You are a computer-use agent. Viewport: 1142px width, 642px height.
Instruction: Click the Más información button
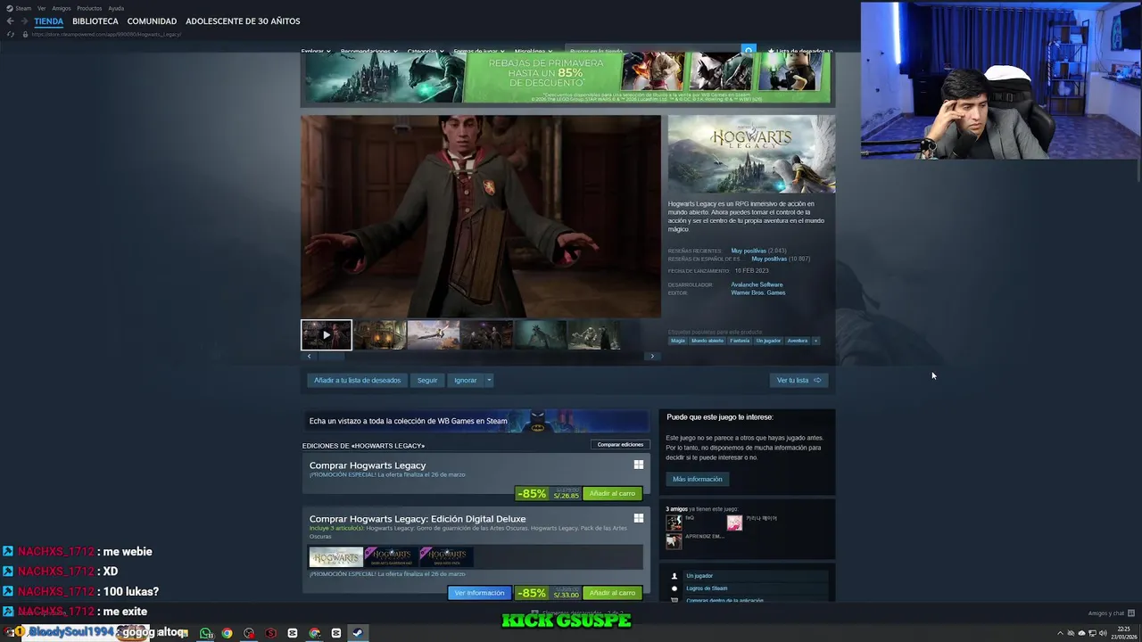(x=698, y=479)
